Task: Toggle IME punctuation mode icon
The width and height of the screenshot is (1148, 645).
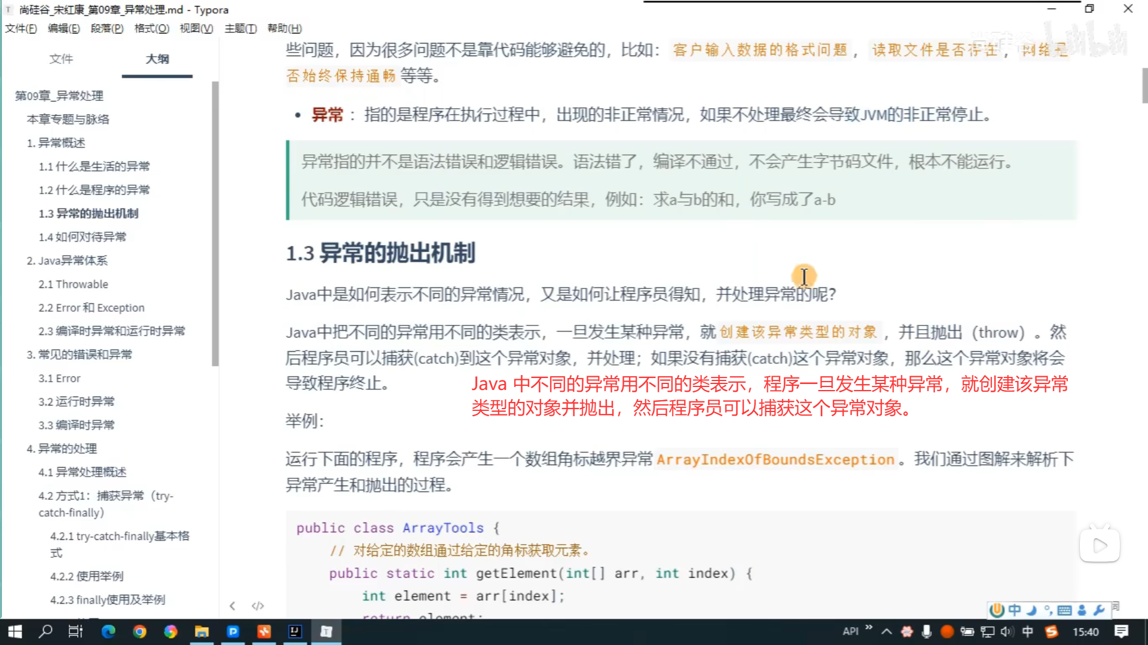Action: coord(1048,610)
